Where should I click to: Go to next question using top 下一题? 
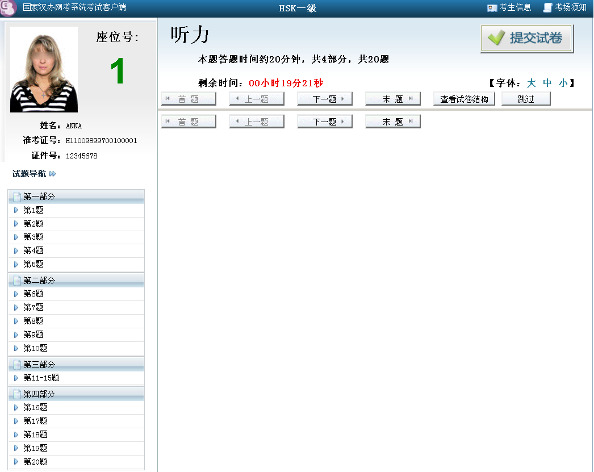(x=325, y=99)
